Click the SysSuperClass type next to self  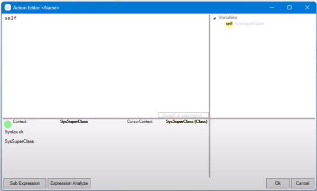tap(249, 24)
